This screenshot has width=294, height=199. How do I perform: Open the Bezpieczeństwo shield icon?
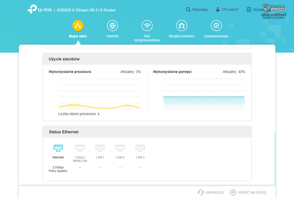pos(182,26)
